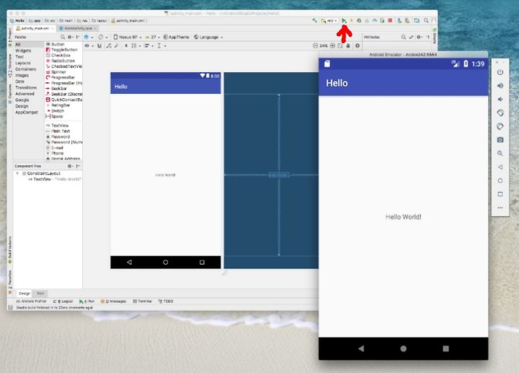Select SeekBar in the palette list
The image size is (519, 373).
[x=59, y=89]
